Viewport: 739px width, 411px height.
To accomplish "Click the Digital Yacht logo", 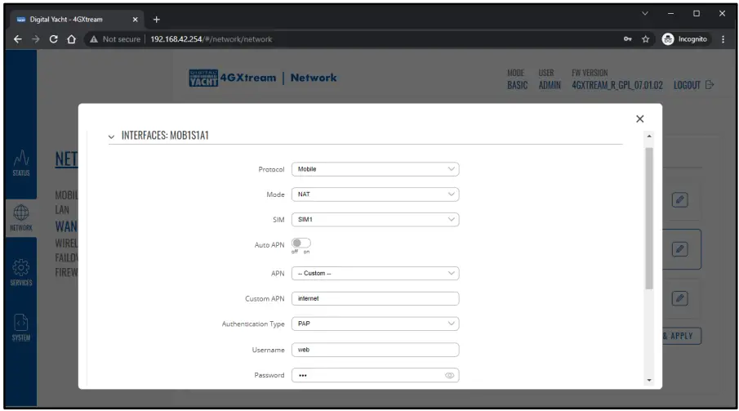I will (203, 78).
